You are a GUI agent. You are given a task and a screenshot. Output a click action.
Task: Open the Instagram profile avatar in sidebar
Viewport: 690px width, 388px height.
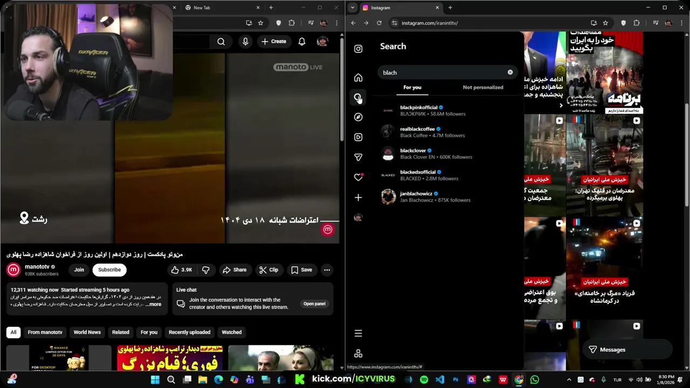click(x=358, y=218)
